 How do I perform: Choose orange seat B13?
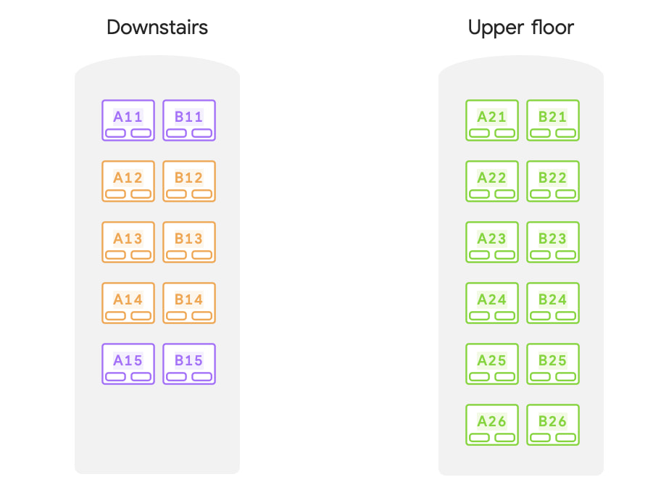[189, 242]
